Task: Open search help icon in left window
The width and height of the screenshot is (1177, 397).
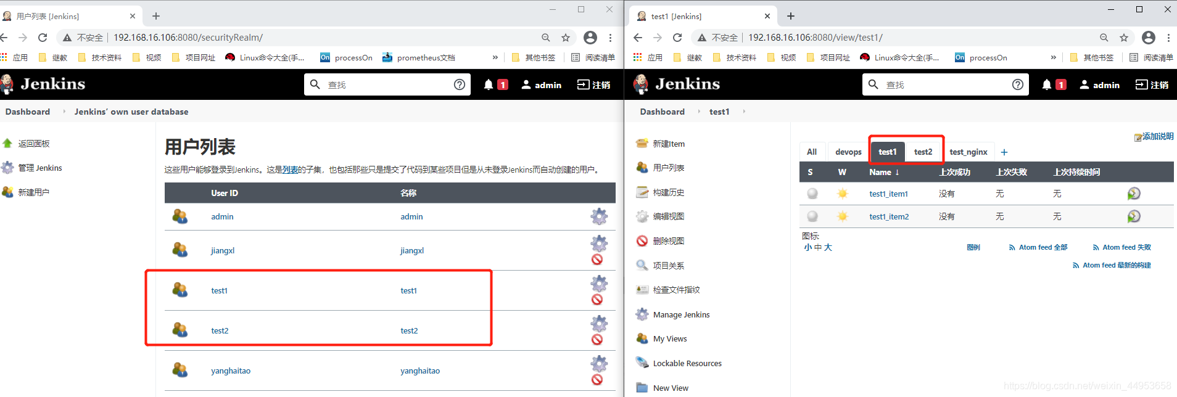Action: pyautogui.click(x=460, y=84)
